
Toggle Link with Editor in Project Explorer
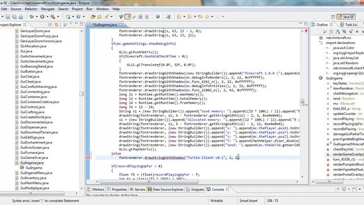coord(56,24)
